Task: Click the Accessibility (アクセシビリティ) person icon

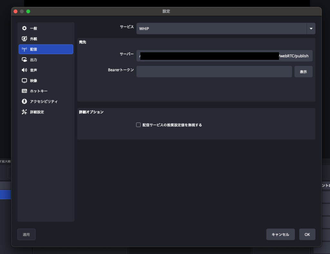Action: pyautogui.click(x=24, y=101)
